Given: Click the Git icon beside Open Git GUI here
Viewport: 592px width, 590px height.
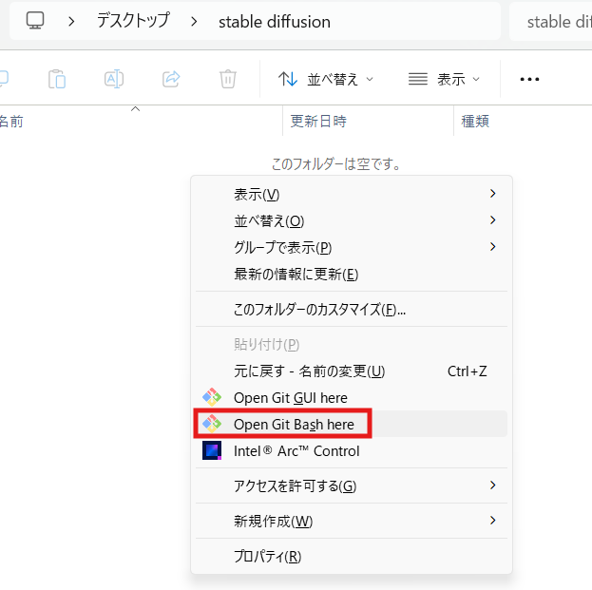Looking at the screenshot, I should pyautogui.click(x=212, y=397).
